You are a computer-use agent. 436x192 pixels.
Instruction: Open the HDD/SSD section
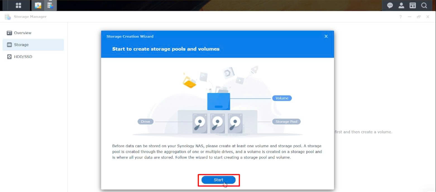[x=23, y=57]
